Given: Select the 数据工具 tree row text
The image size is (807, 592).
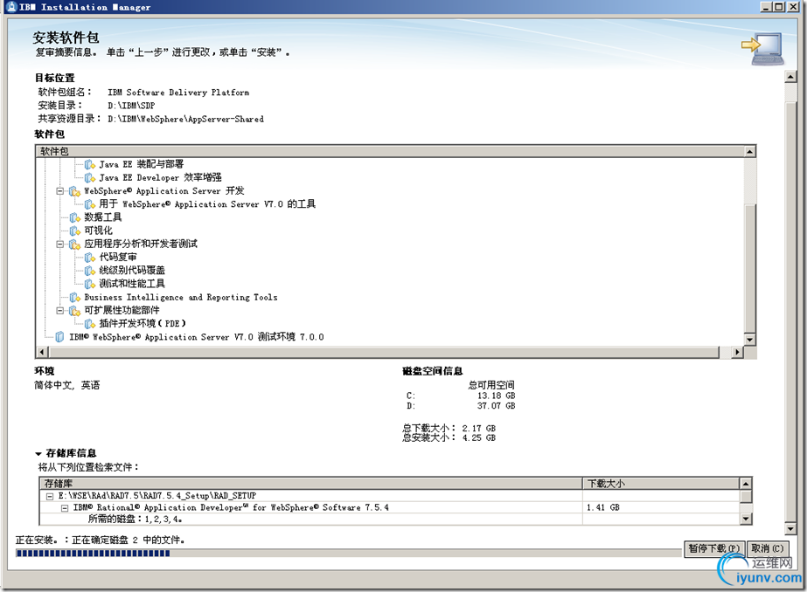Looking at the screenshot, I should click(103, 217).
